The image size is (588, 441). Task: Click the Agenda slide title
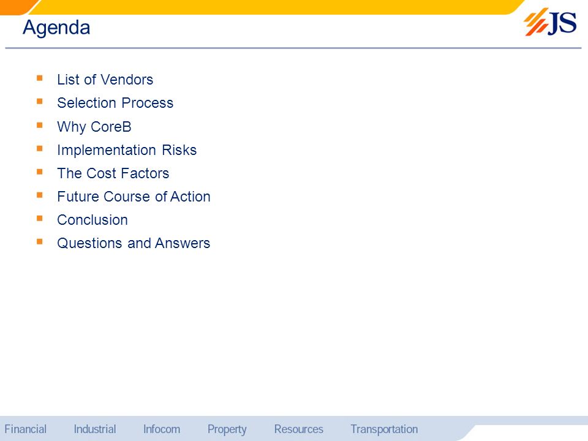(56, 28)
